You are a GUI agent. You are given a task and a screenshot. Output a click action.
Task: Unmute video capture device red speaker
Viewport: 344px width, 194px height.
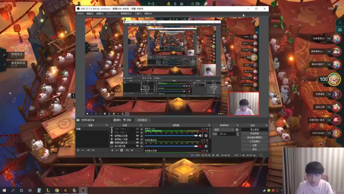tap(201, 146)
